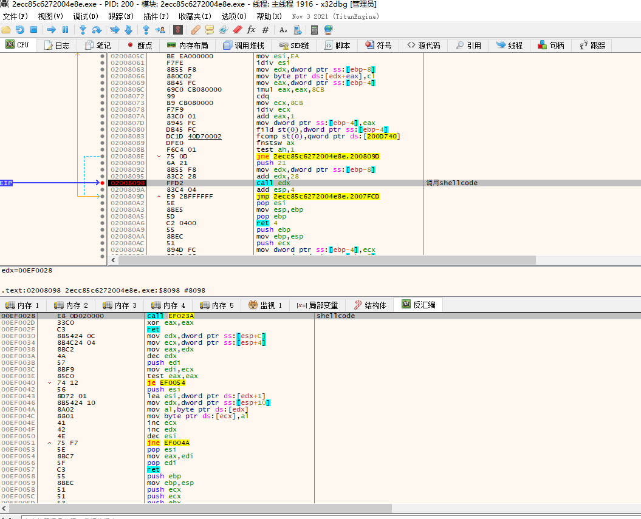Step into the current instruction

pos(83,30)
